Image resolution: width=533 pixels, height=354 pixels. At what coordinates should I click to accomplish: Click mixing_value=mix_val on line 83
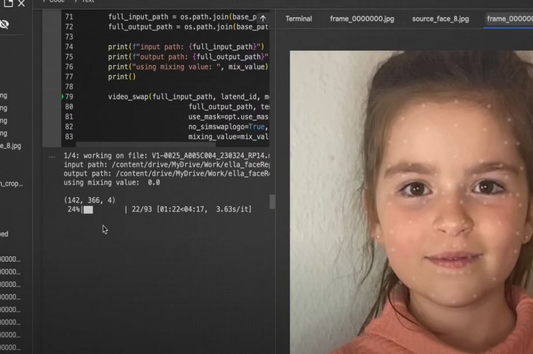229,137
